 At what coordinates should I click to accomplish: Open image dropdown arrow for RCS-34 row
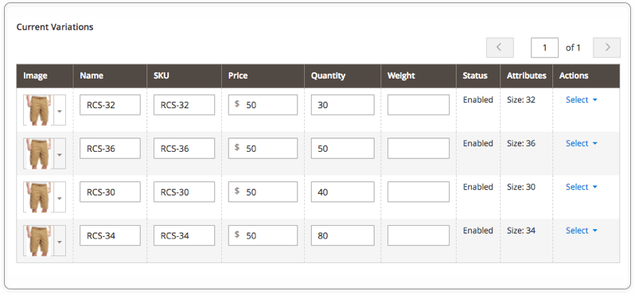click(x=60, y=241)
